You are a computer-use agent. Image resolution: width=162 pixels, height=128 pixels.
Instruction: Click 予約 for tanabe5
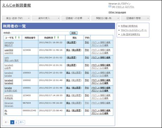pyautogui.click(x=87, y=65)
